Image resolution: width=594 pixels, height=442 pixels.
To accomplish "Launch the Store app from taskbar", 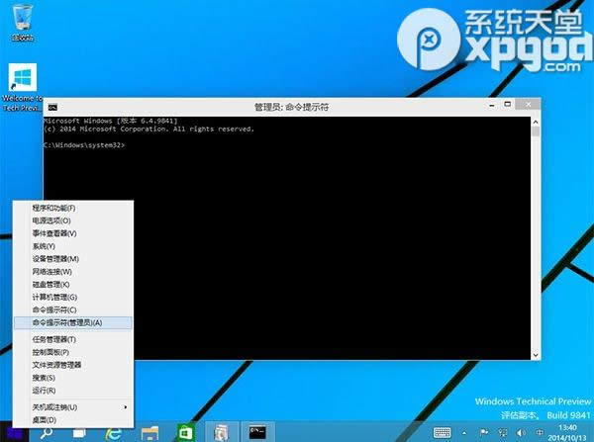I will [x=184, y=432].
